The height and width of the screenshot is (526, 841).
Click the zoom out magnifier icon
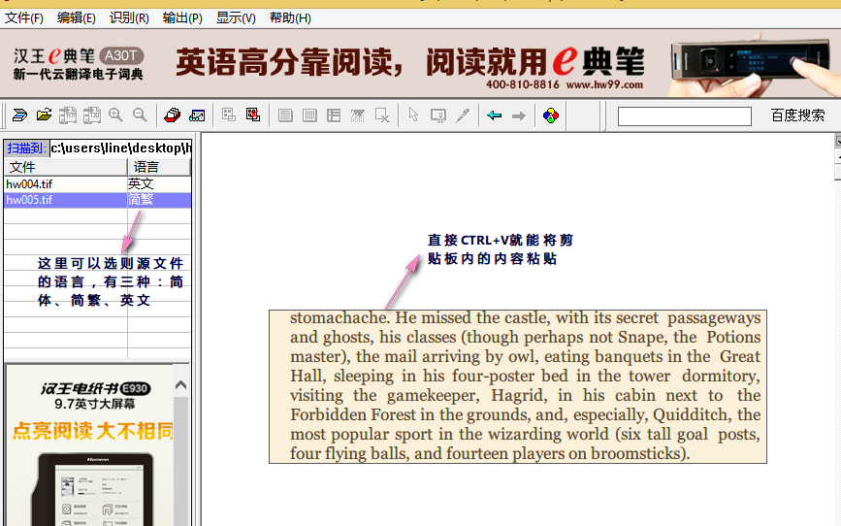point(140,115)
